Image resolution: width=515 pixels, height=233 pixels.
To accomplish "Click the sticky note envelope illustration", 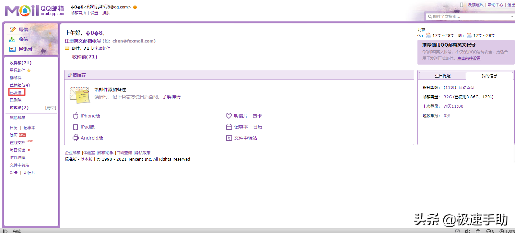I will pos(79,95).
